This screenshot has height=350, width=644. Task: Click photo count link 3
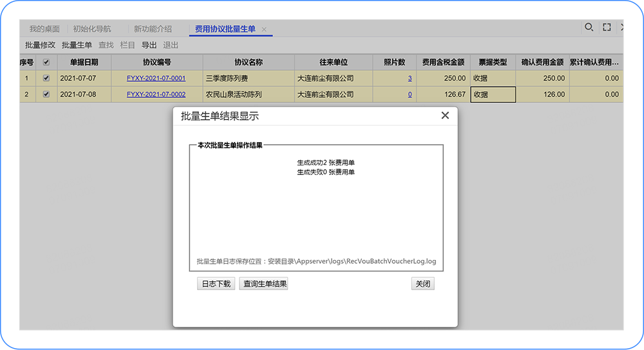pos(410,78)
